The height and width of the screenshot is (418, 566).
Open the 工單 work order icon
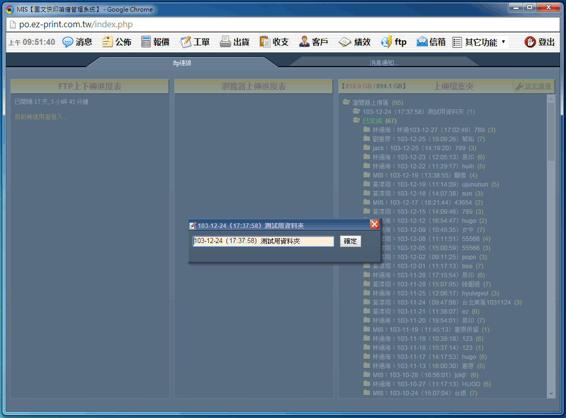186,42
